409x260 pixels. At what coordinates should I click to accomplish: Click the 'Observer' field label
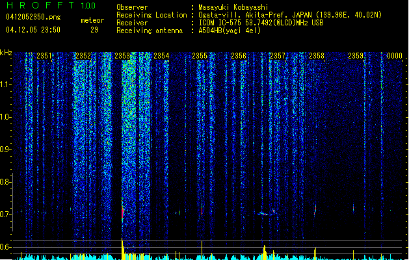[x=132, y=7]
